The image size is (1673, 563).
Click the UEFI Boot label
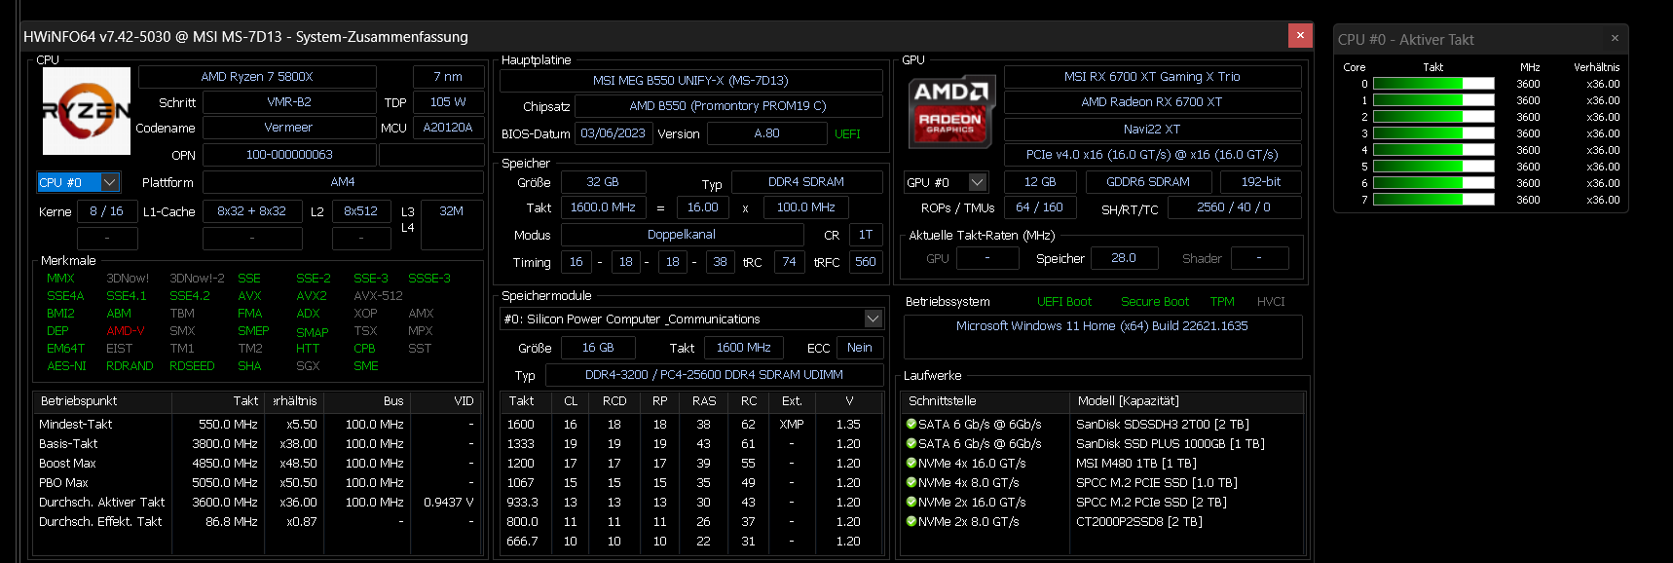coord(1064,302)
